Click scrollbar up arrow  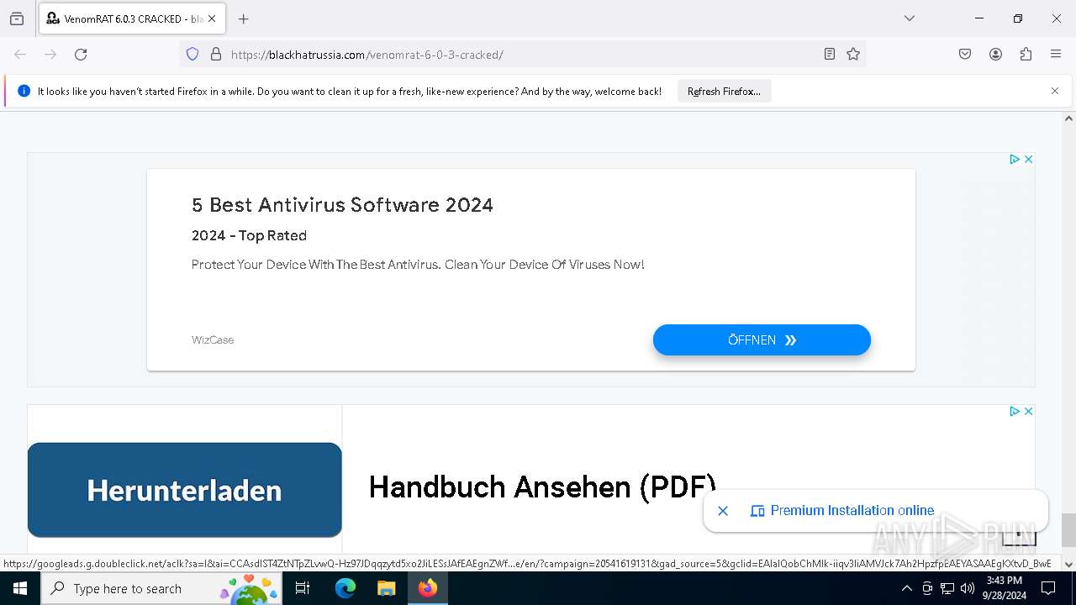pyautogui.click(x=1068, y=118)
